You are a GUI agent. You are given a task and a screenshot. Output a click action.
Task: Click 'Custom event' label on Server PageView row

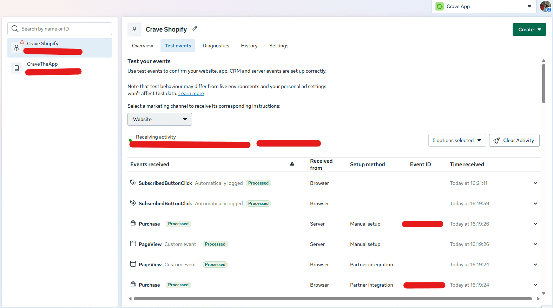point(180,244)
